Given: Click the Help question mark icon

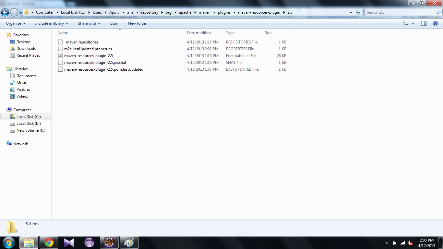Looking at the screenshot, I should 436,23.
